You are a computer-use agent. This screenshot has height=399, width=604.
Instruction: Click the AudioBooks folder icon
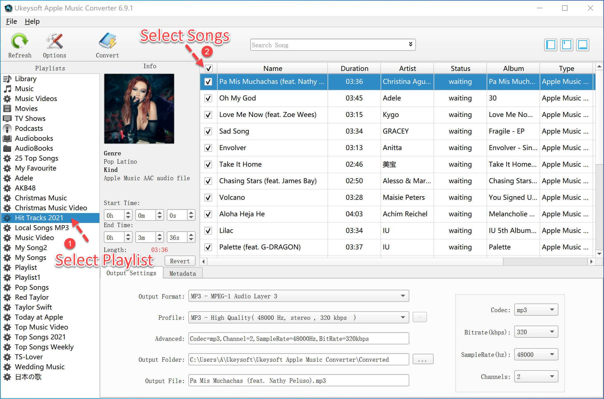pyautogui.click(x=7, y=148)
